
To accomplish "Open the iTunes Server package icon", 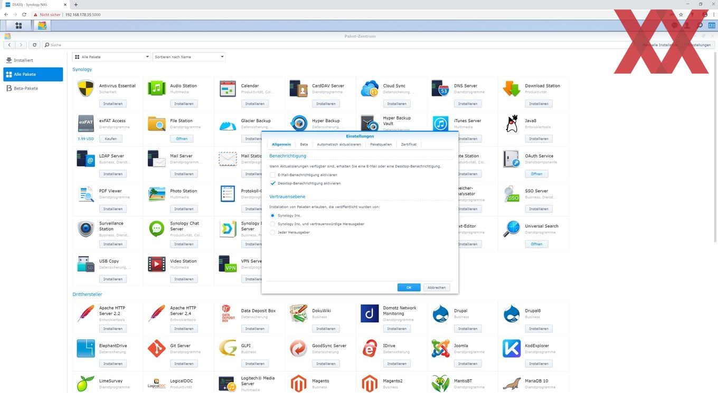I will pos(440,123).
